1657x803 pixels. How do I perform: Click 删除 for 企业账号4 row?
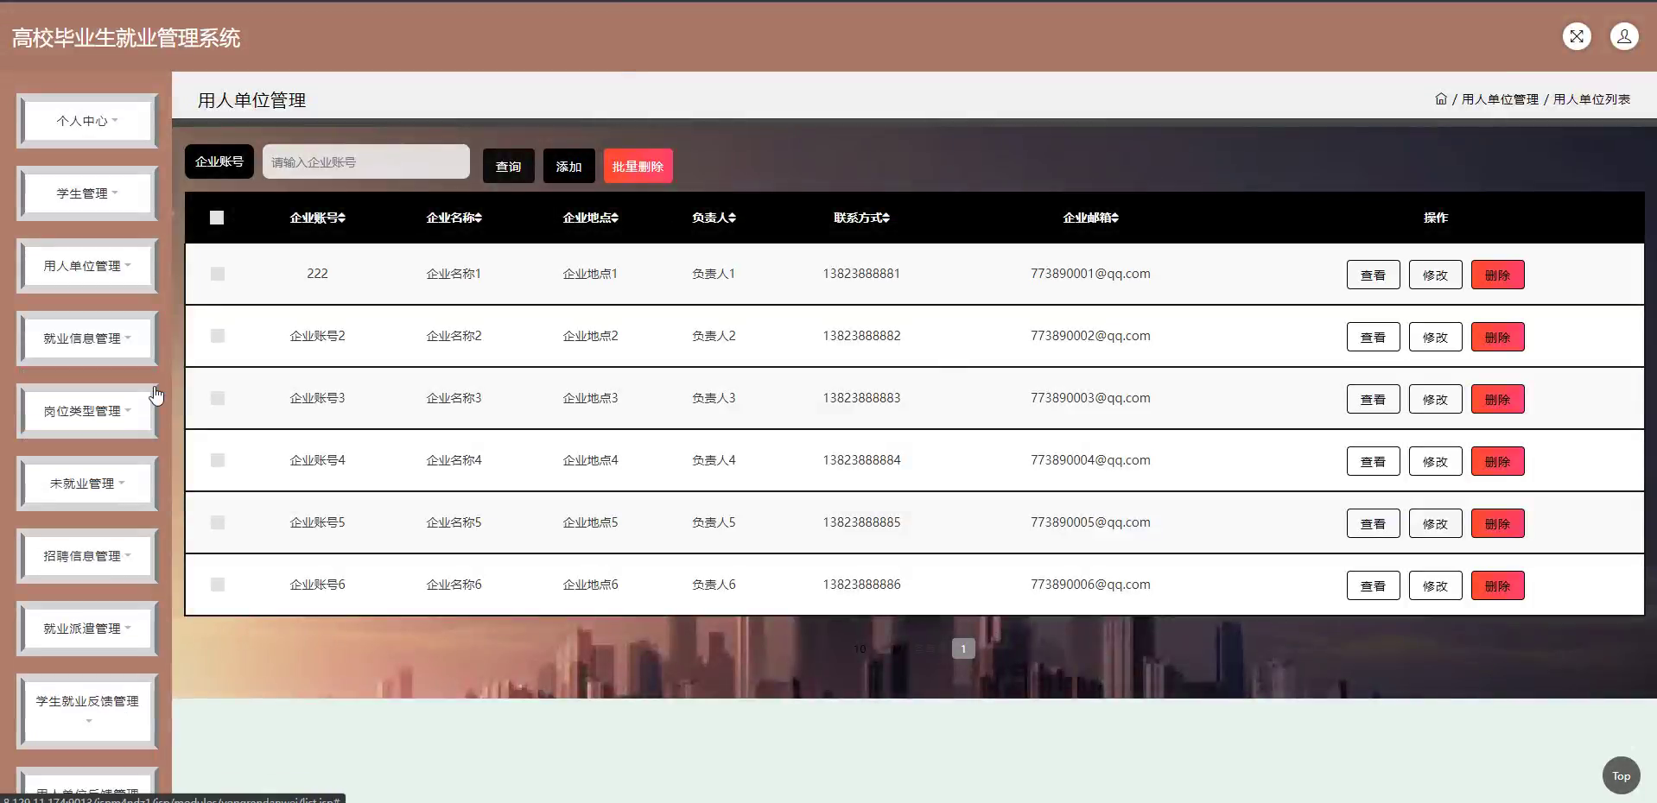coord(1497,461)
